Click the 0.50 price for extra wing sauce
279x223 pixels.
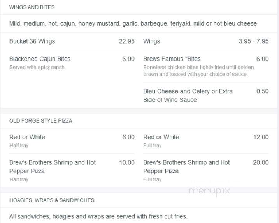click(262, 91)
